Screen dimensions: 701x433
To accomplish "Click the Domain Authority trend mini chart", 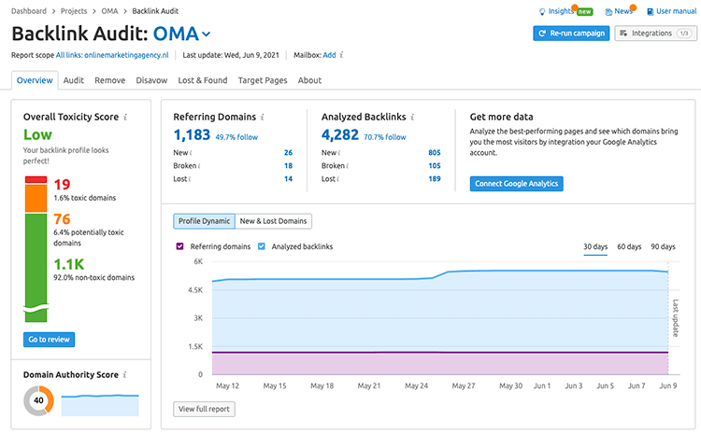I will pyautogui.click(x=100, y=405).
